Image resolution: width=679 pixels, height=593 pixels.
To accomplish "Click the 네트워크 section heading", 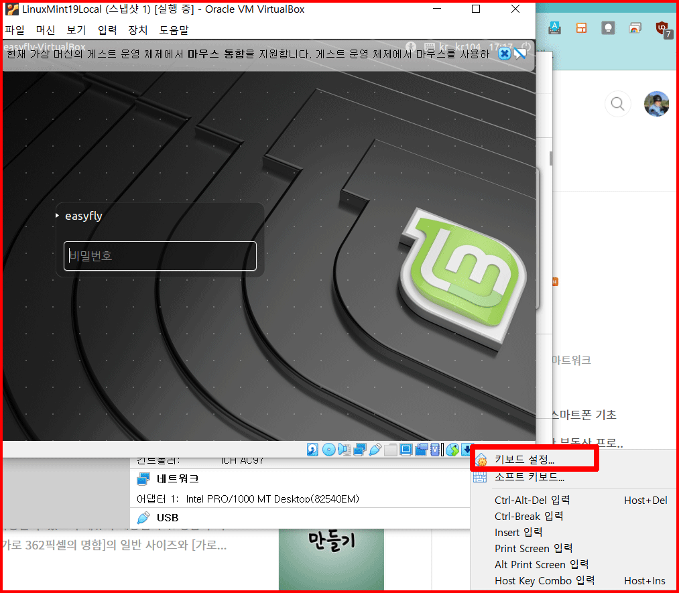I will (178, 478).
